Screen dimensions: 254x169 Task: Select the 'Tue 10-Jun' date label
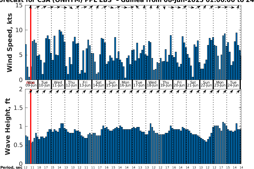coord(44,84)
